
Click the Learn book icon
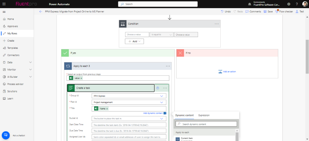pyautogui.click(x=4, y=99)
